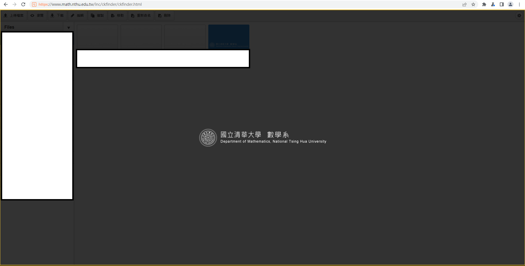The image size is (525, 266).
Task: Expand the Files folder dropdown arrow
Action: coord(69,28)
